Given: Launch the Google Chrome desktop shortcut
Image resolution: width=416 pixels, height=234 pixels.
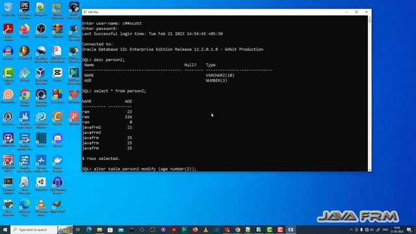Looking at the screenshot, I should [25, 96].
